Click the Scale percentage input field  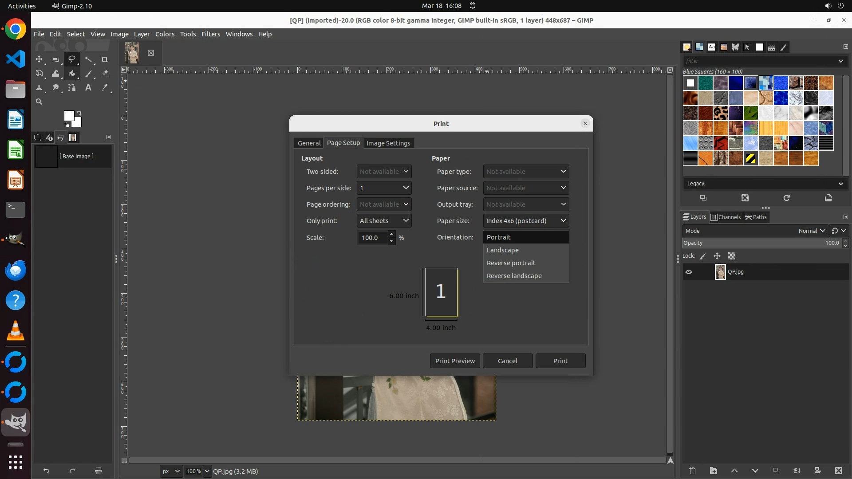click(372, 238)
